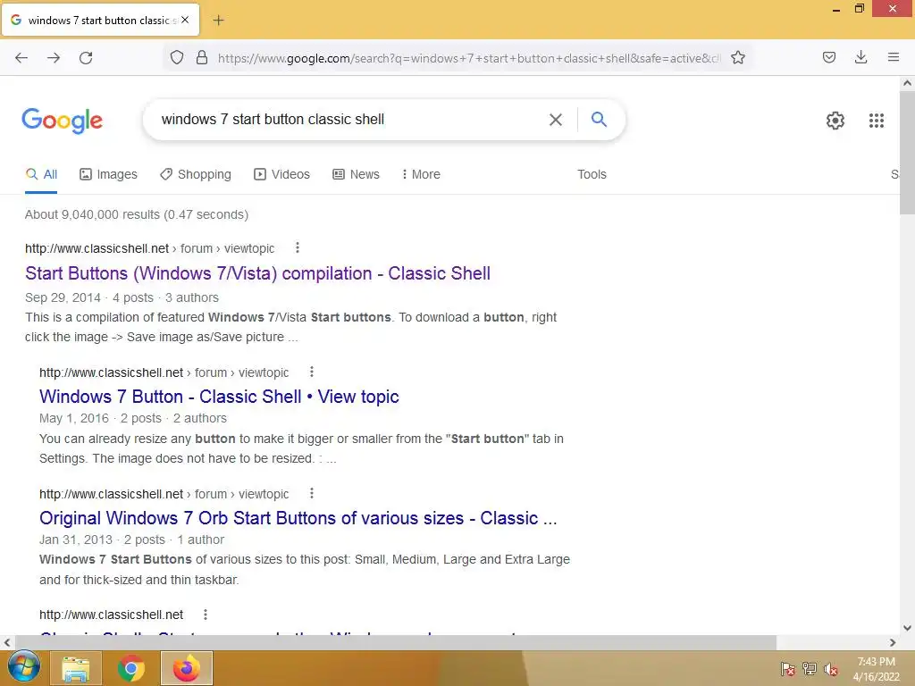Click the horizontal scrollbar left arrow

point(7,642)
